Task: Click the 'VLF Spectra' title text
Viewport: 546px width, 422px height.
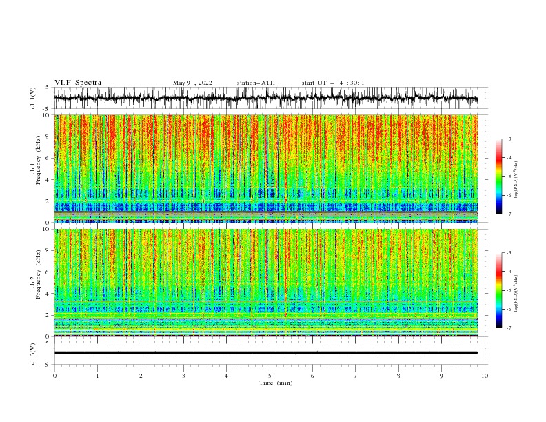Action: click(x=78, y=83)
